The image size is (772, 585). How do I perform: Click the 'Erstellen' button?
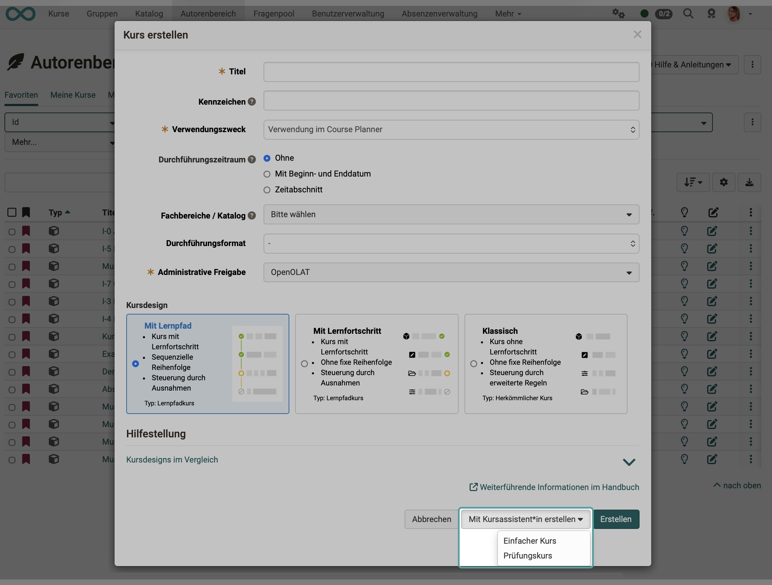[616, 519]
